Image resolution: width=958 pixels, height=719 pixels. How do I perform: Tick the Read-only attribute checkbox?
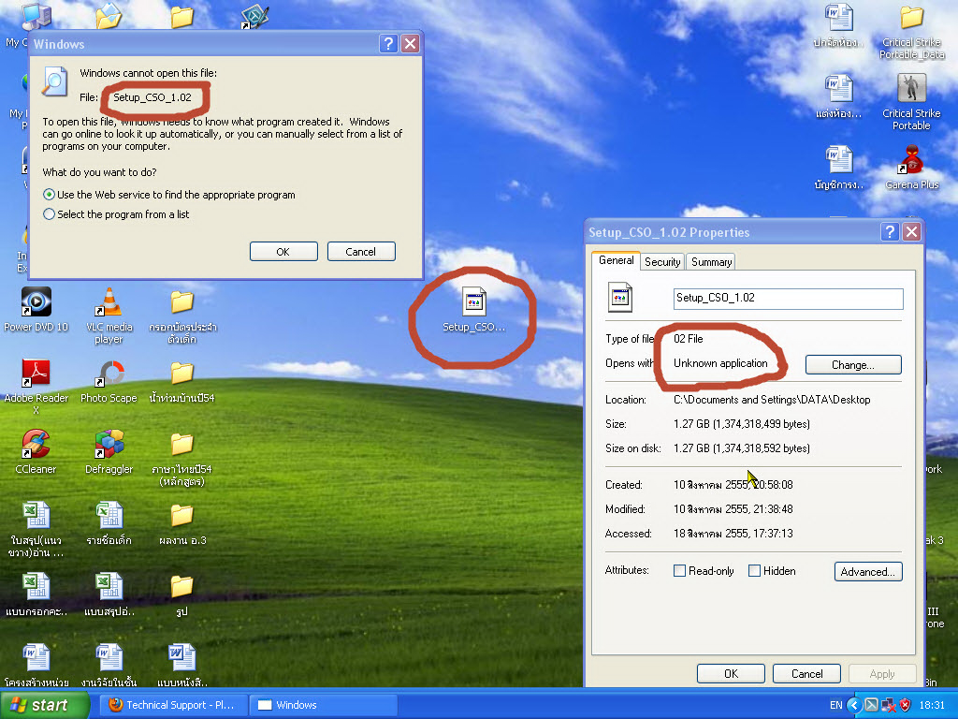click(x=679, y=570)
